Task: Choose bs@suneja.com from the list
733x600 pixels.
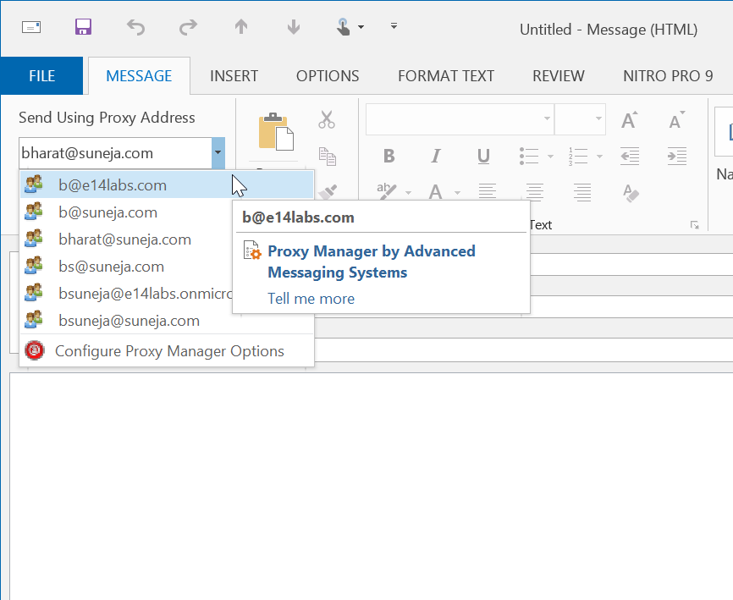Action: pyautogui.click(x=126, y=267)
